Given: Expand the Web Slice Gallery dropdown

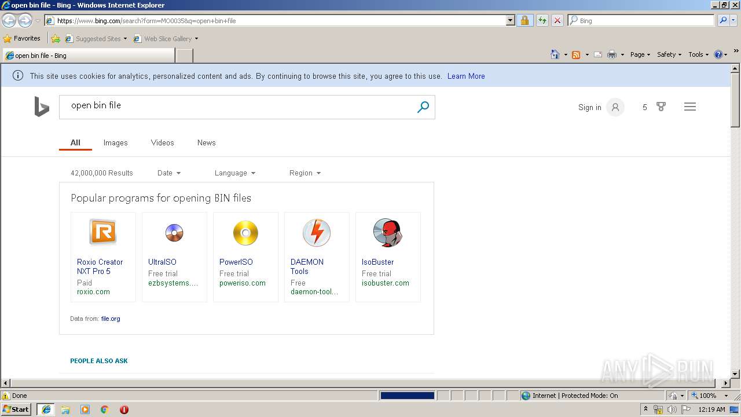Looking at the screenshot, I should (196, 39).
